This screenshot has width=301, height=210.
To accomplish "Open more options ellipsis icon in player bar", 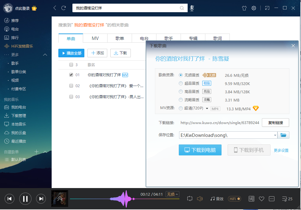I will point(272,199).
